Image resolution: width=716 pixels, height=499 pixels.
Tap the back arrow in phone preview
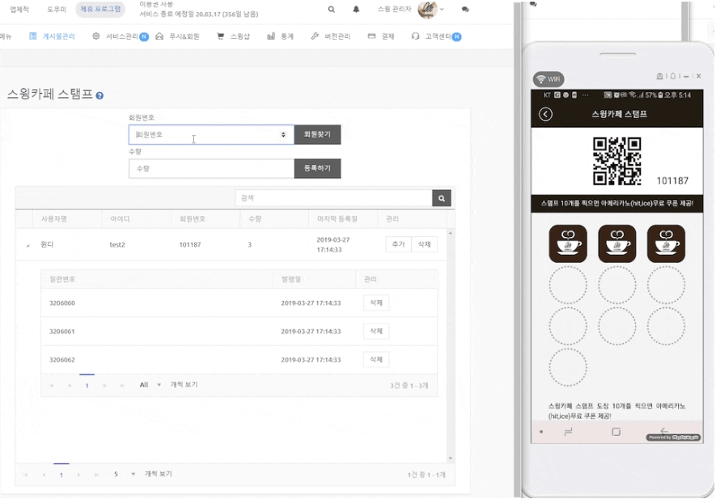[x=545, y=114]
